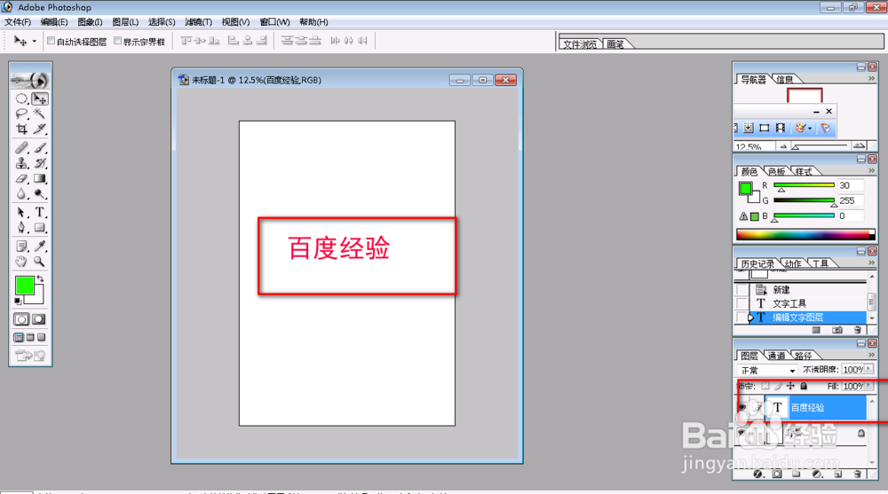Switch to the 色板 tab
The width and height of the screenshot is (888, 494).
(776, 171)
